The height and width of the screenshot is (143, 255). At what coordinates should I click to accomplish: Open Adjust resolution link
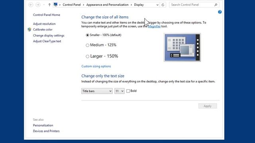(x=44, y=24)
